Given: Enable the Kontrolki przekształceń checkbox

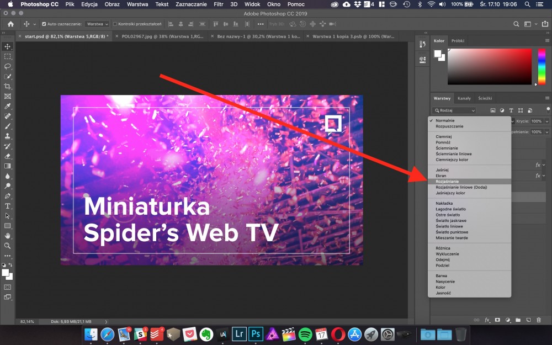Looking at the screenshot, I should point(115,24).
